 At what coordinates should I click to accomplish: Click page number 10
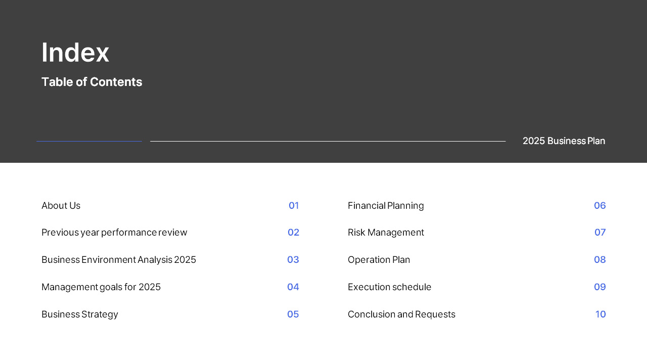coord(600,314)
